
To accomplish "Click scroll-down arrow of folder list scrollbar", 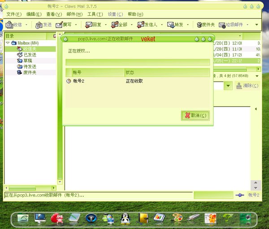I will (60, 181).
